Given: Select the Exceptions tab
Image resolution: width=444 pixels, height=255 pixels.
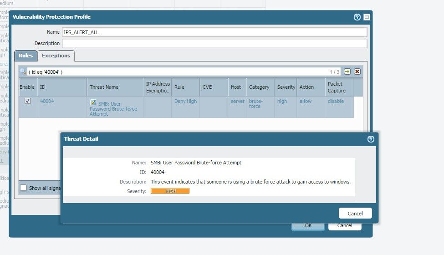Looking at the screenshot, I should [56, 56].
